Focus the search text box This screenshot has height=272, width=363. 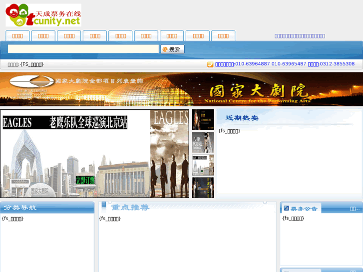click(x=83, y=49)
